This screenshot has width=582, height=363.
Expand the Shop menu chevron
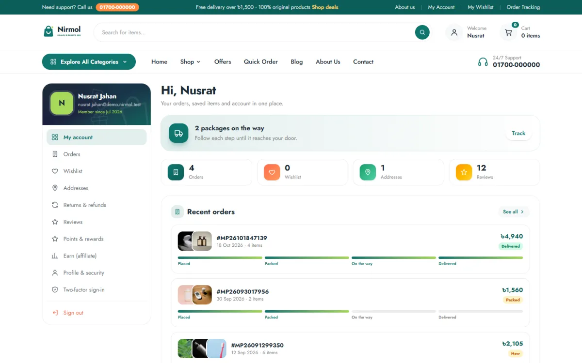[x=198, y=62]
